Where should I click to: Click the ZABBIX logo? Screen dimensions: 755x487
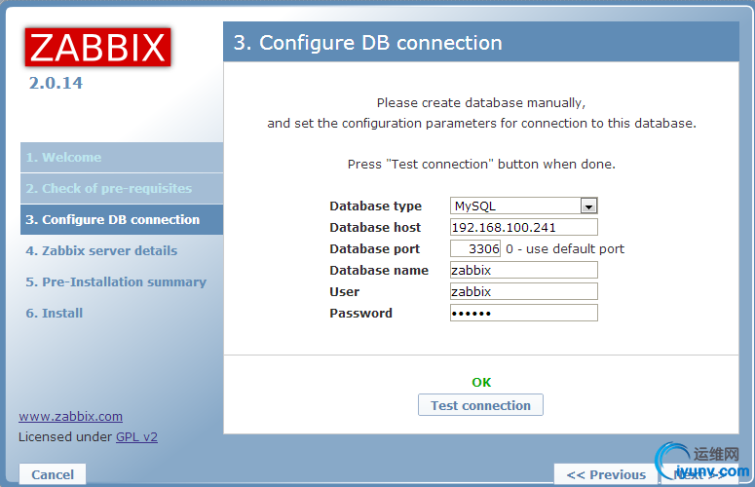point(97,47)
